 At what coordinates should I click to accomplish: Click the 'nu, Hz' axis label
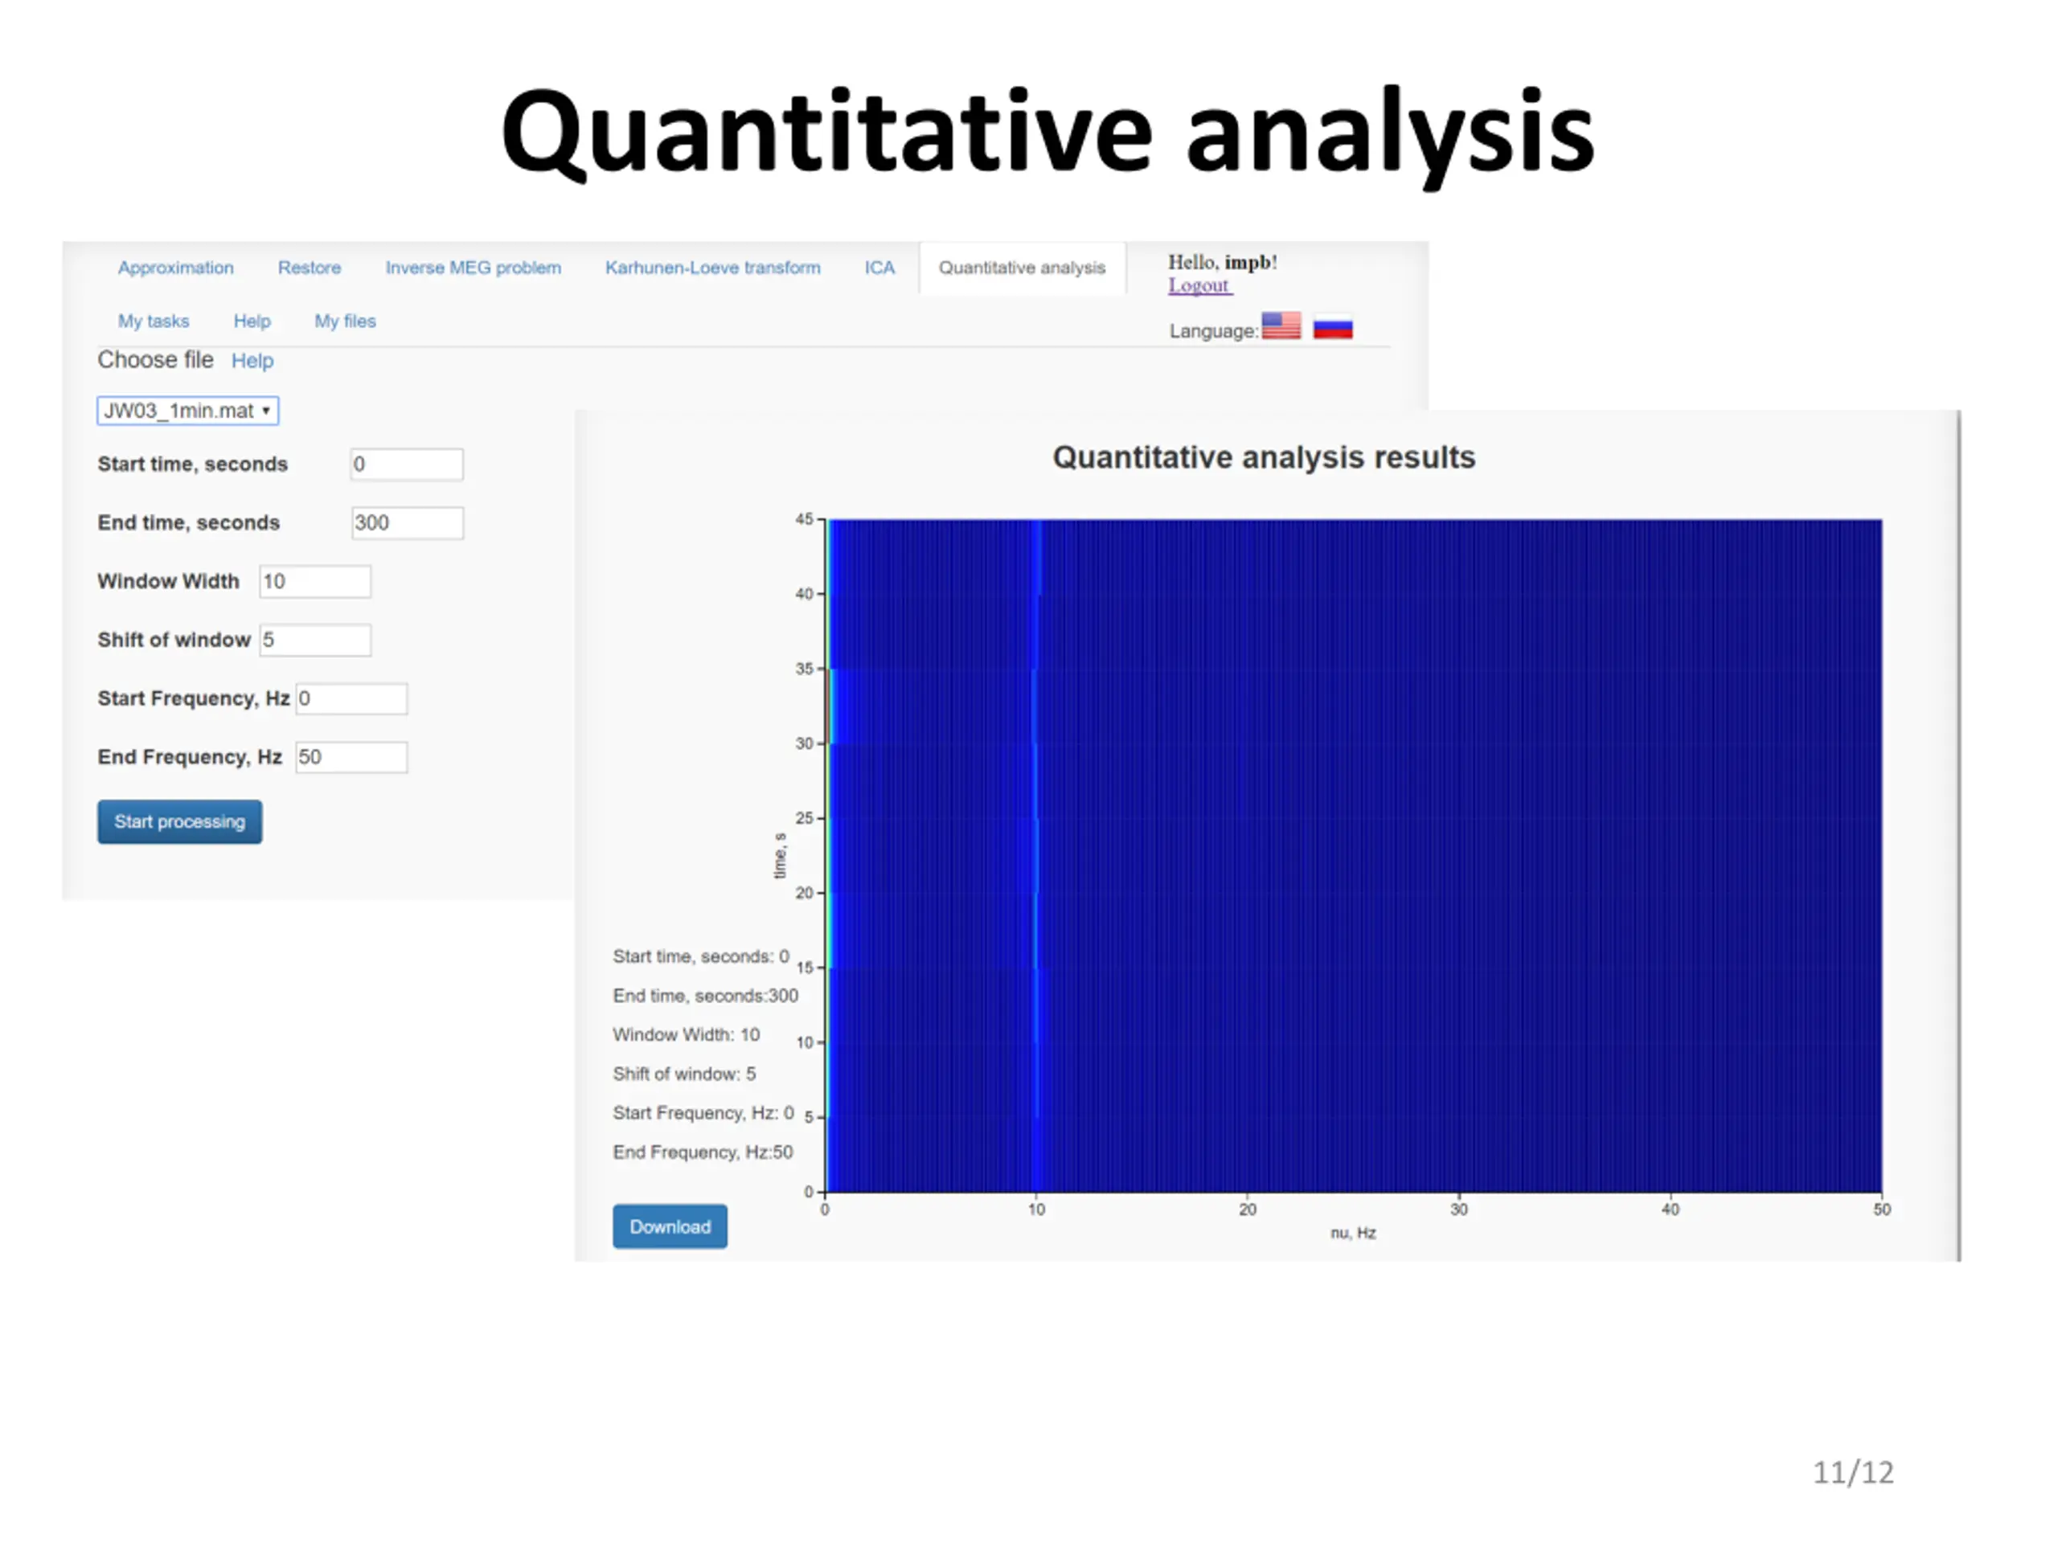click(1353, 1234)
